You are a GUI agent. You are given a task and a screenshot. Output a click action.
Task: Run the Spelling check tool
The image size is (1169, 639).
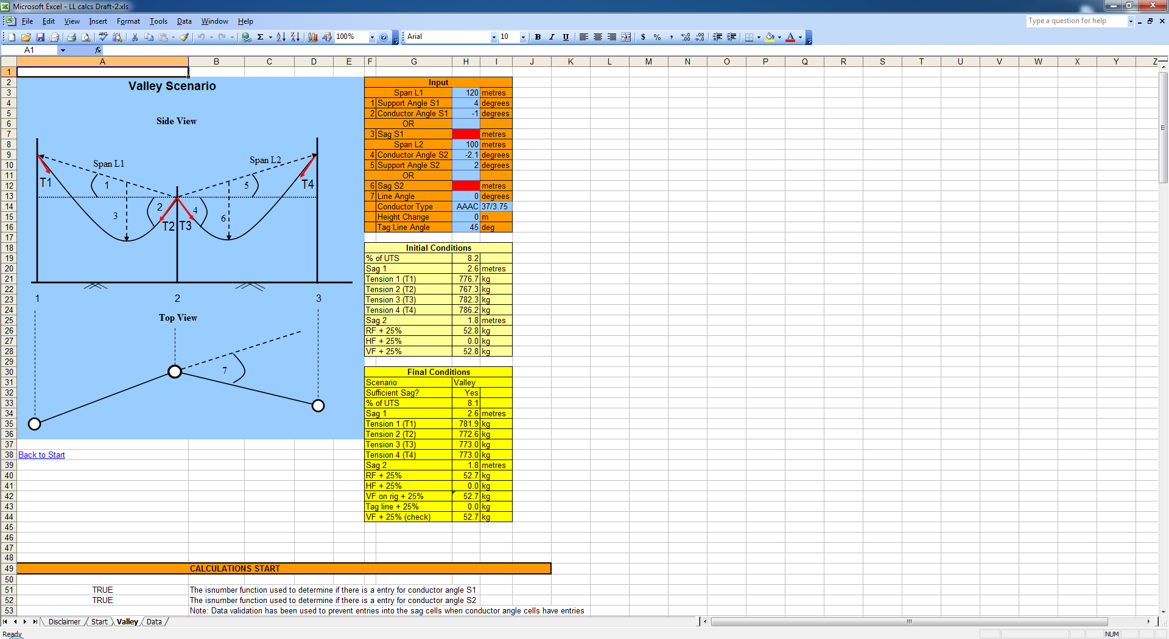[x=103, y=37]
